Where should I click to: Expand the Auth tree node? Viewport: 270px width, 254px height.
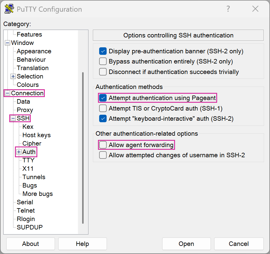pyautogui.click(x=19, y=152)
